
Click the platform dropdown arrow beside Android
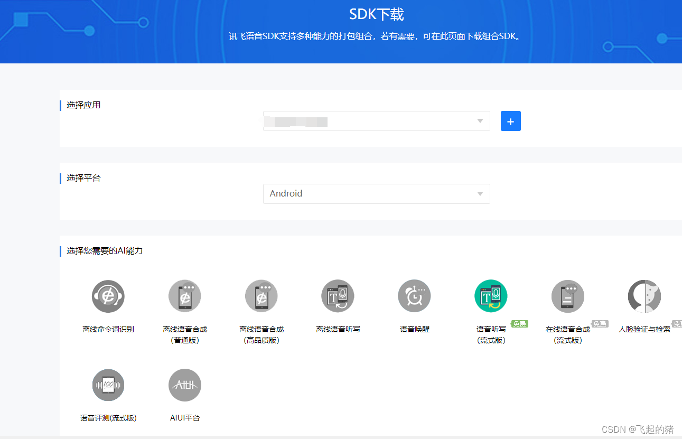click(x=480, y=194)
